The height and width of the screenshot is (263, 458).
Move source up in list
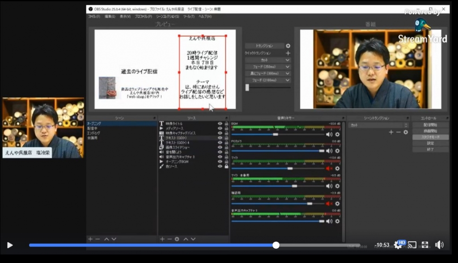pos(186,239)
